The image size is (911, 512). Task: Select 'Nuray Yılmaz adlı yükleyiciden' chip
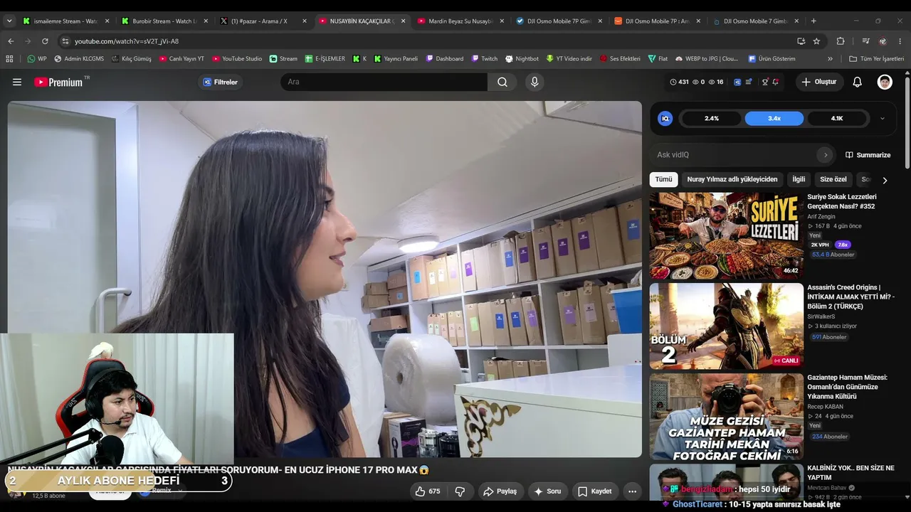pyautogui.click(x=732, y=179)
